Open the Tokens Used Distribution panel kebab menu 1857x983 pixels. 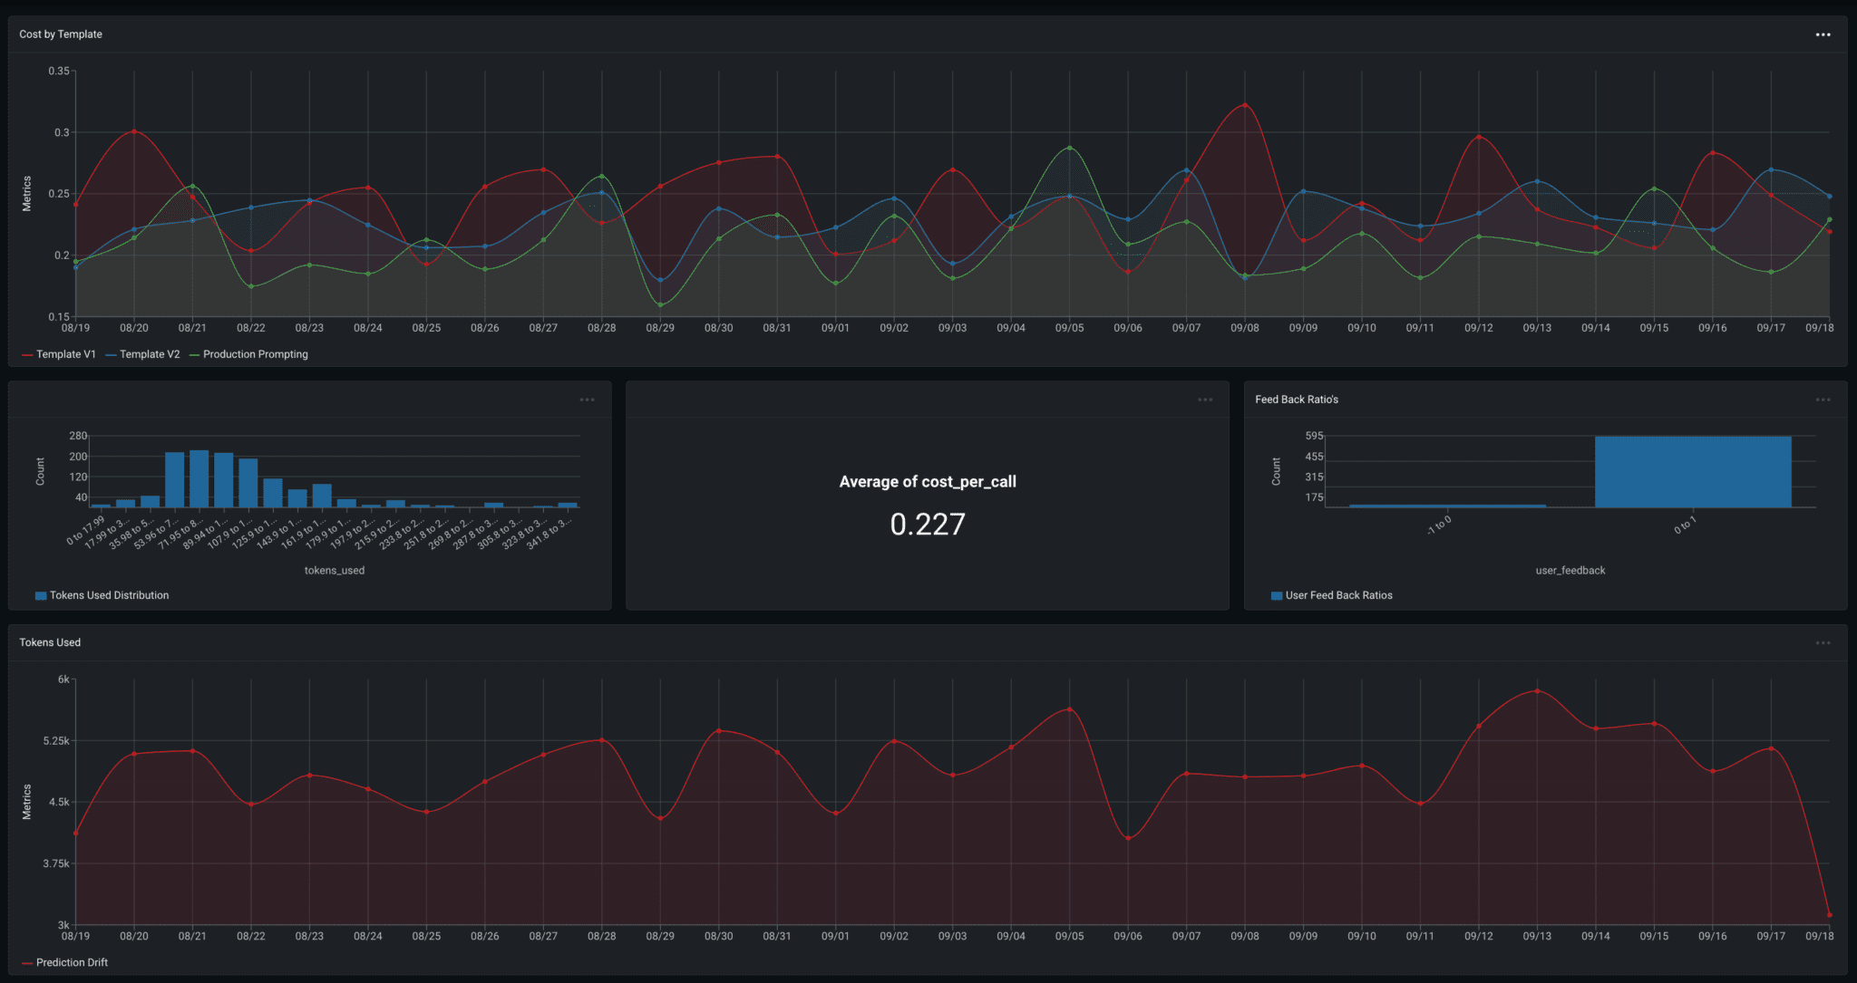pos(588,399)
